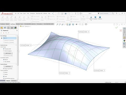This screenshot has height=95, width=126.
Task: Toggle Triad follows selection checkbox
Action: pos(4,78)
